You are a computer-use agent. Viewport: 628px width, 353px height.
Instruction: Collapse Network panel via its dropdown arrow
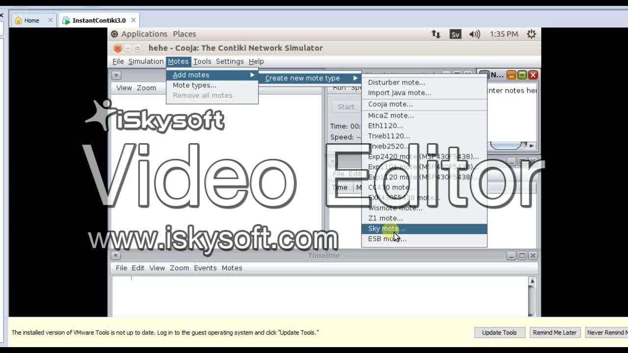coord(116,75)
